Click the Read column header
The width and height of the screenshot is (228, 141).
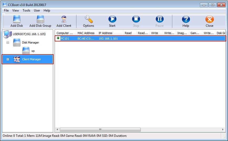click(130, 33)
